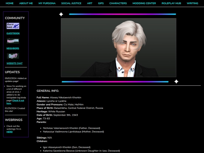Follow the NEIGHBORS text link

click(x=13, y=48)
